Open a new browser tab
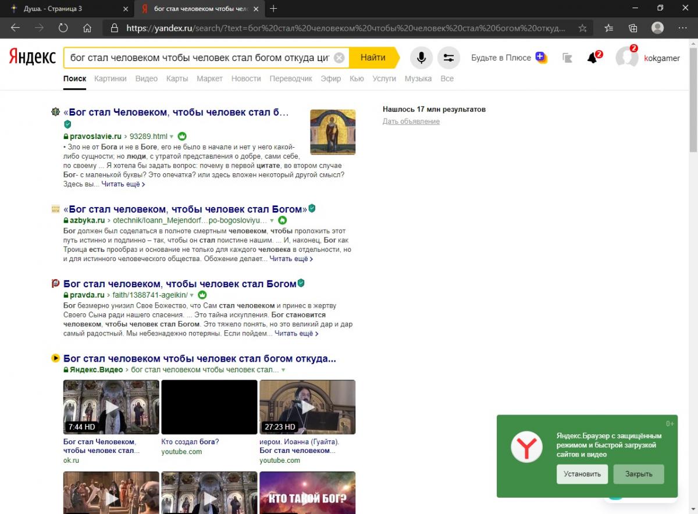The width and height of the screenshot is (698, 514). point(273,9)
